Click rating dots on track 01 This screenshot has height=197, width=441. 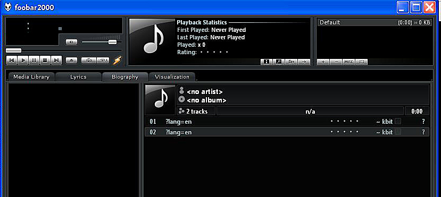point(345,122)
